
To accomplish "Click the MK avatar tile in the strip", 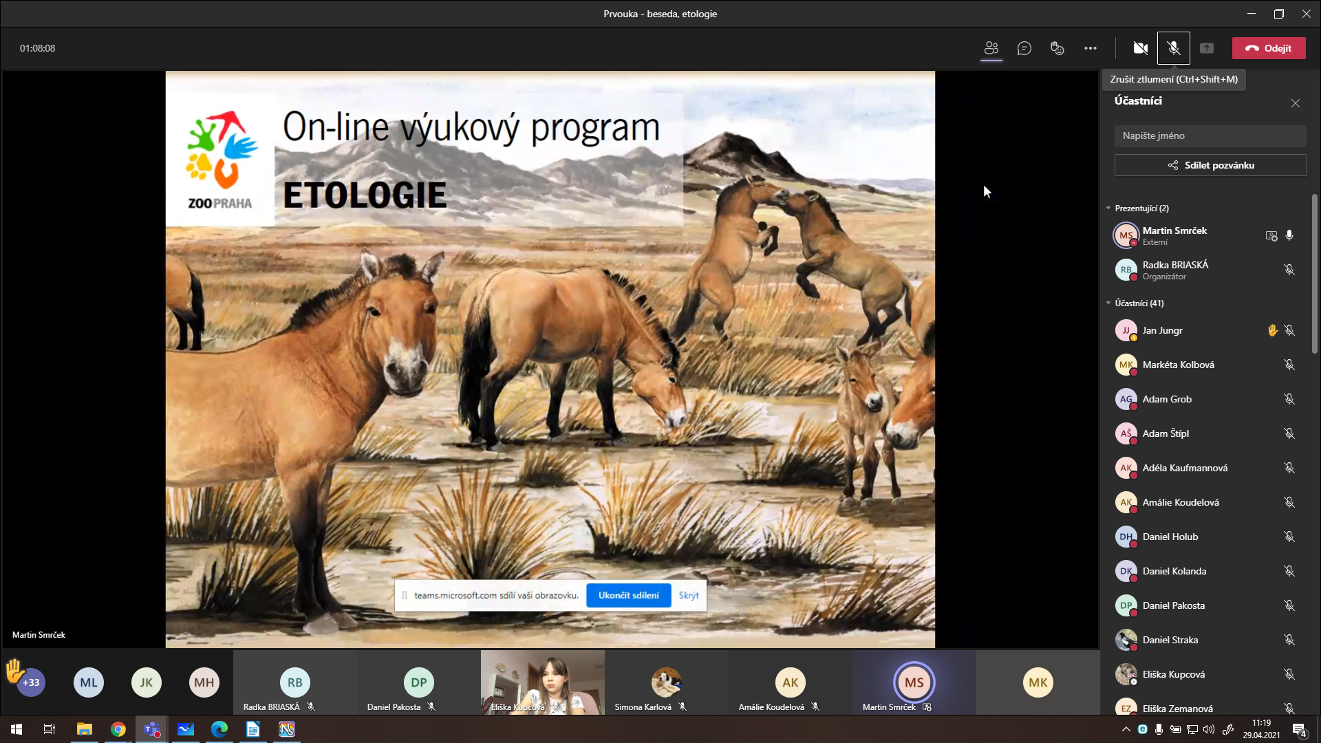I will tap(1038, 682).
